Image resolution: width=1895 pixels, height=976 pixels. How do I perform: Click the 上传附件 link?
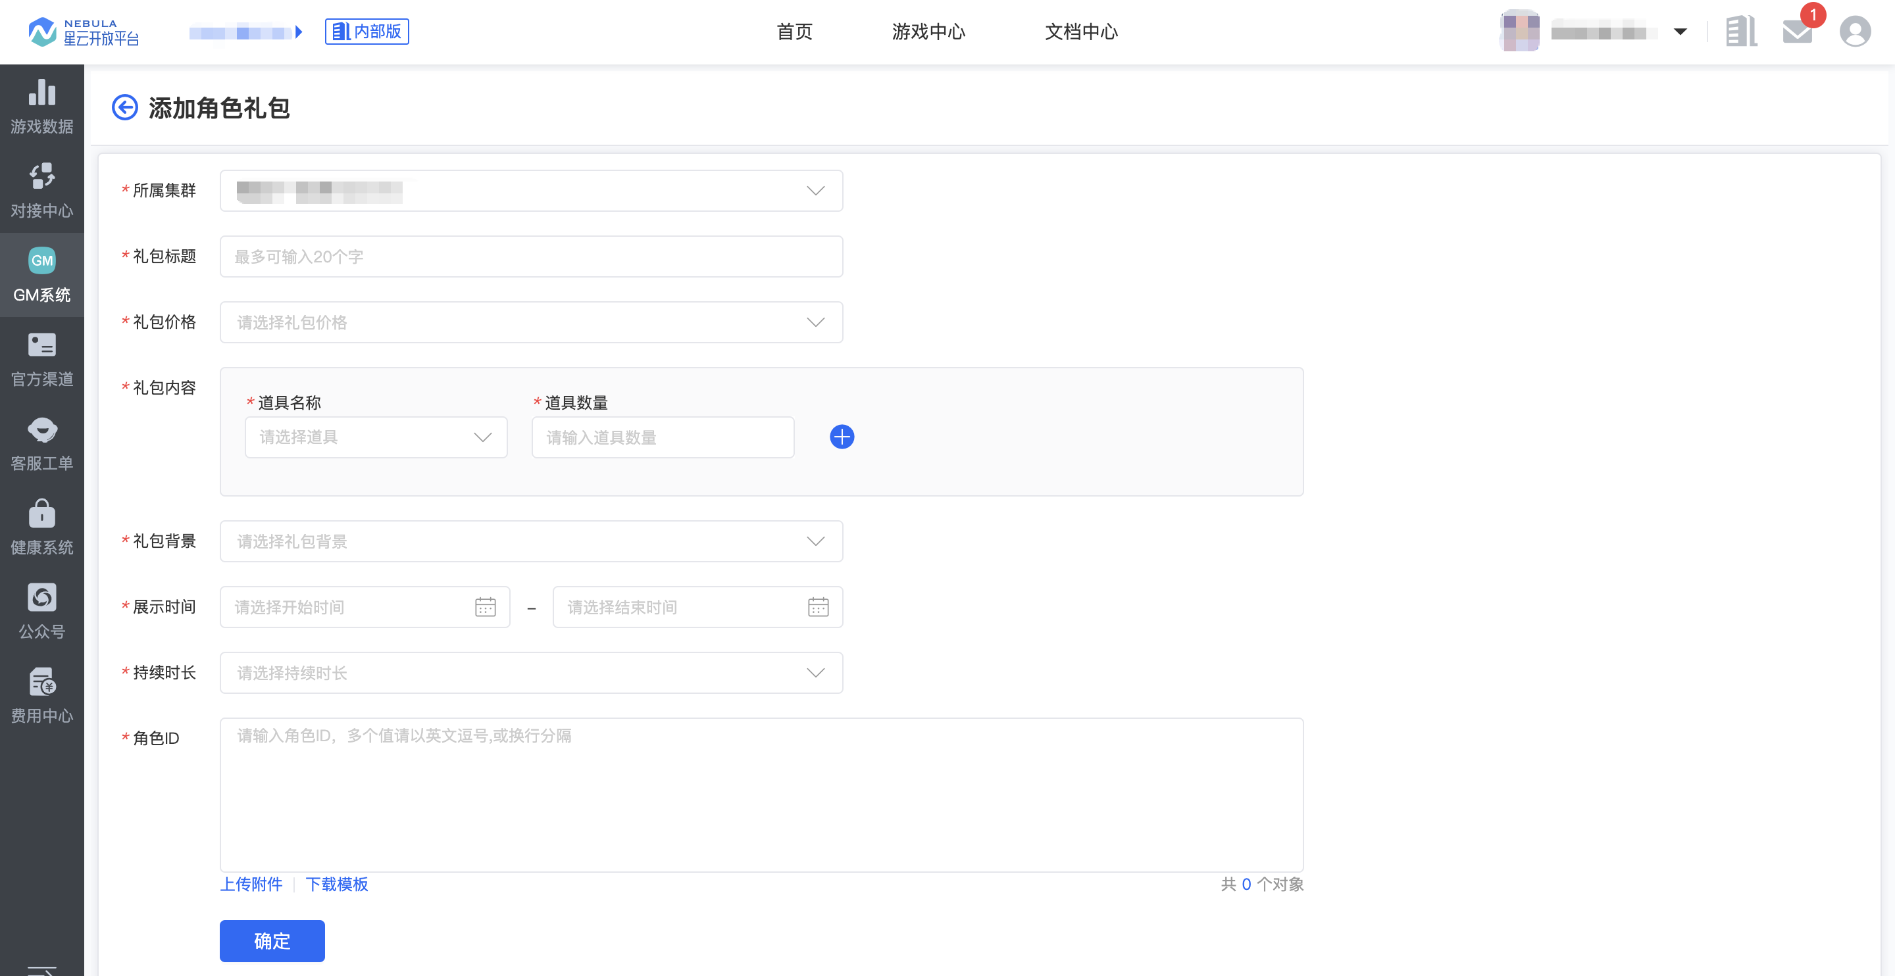tap(251, 883)
